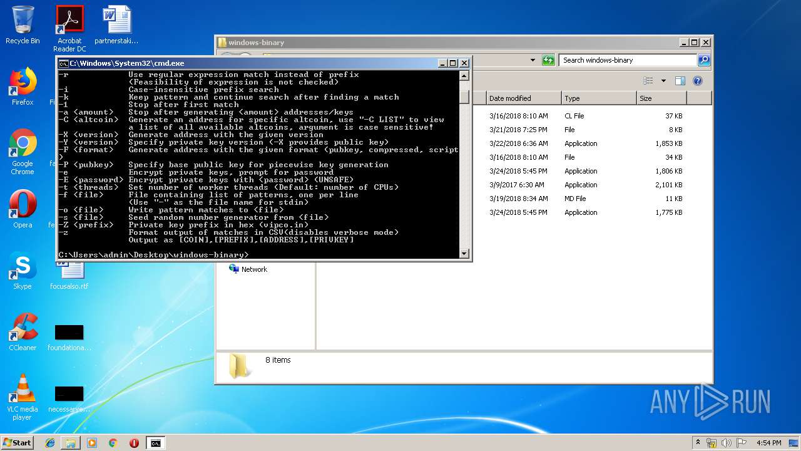Sort by Type column header
The width and height of the screenshot is (801, 451).
point(599,98)
